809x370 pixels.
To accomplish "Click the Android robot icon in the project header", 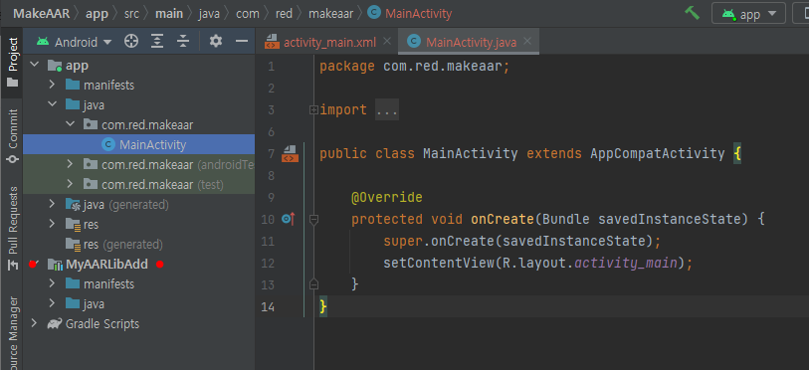I will point(43,42).
